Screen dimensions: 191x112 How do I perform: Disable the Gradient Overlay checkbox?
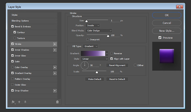[x=12, y=73]
